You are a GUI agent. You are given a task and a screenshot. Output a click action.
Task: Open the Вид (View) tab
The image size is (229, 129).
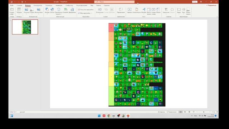pyautogui.click(x=92, y=5)
